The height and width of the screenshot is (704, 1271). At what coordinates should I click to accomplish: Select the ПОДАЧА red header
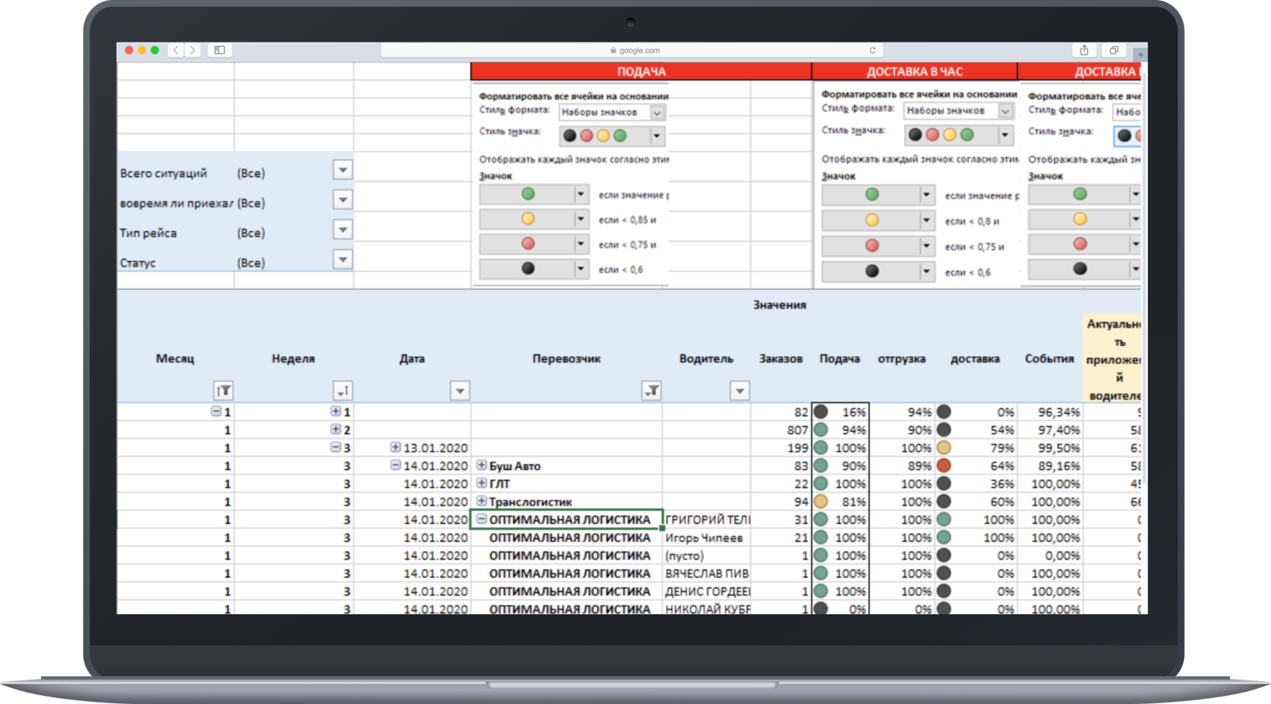tap(641, 71)
